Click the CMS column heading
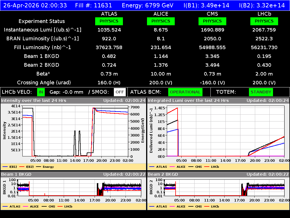This screenshot has width=290, height=218. coord(212,14)
